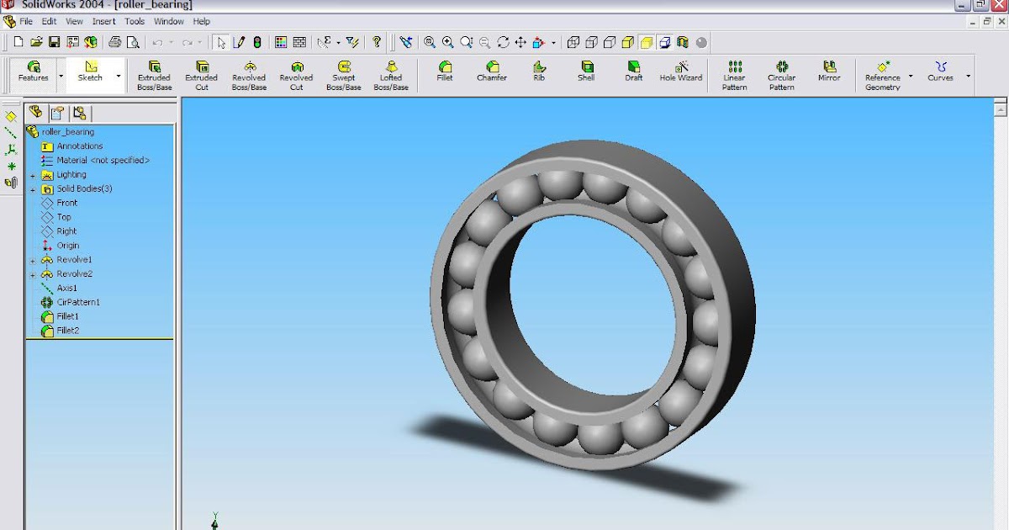Viewport: 1009px width, 530px height.
Task: Click the Lofted Boss/Base tool
Action: click(391, 76)
